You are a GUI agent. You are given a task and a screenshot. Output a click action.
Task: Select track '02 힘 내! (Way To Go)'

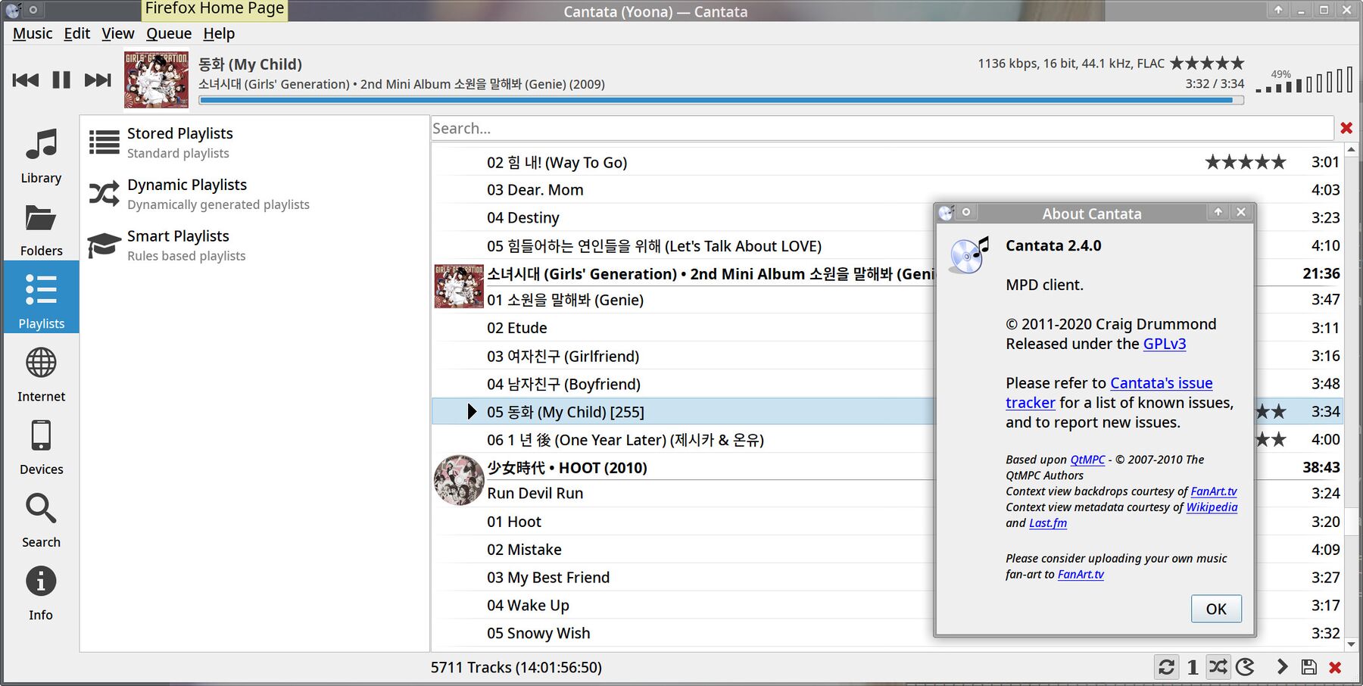[x=887, y=162]
